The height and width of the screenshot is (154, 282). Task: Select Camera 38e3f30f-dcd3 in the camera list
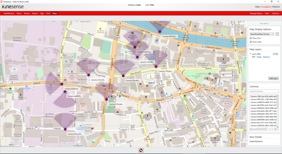coord(263,105)
